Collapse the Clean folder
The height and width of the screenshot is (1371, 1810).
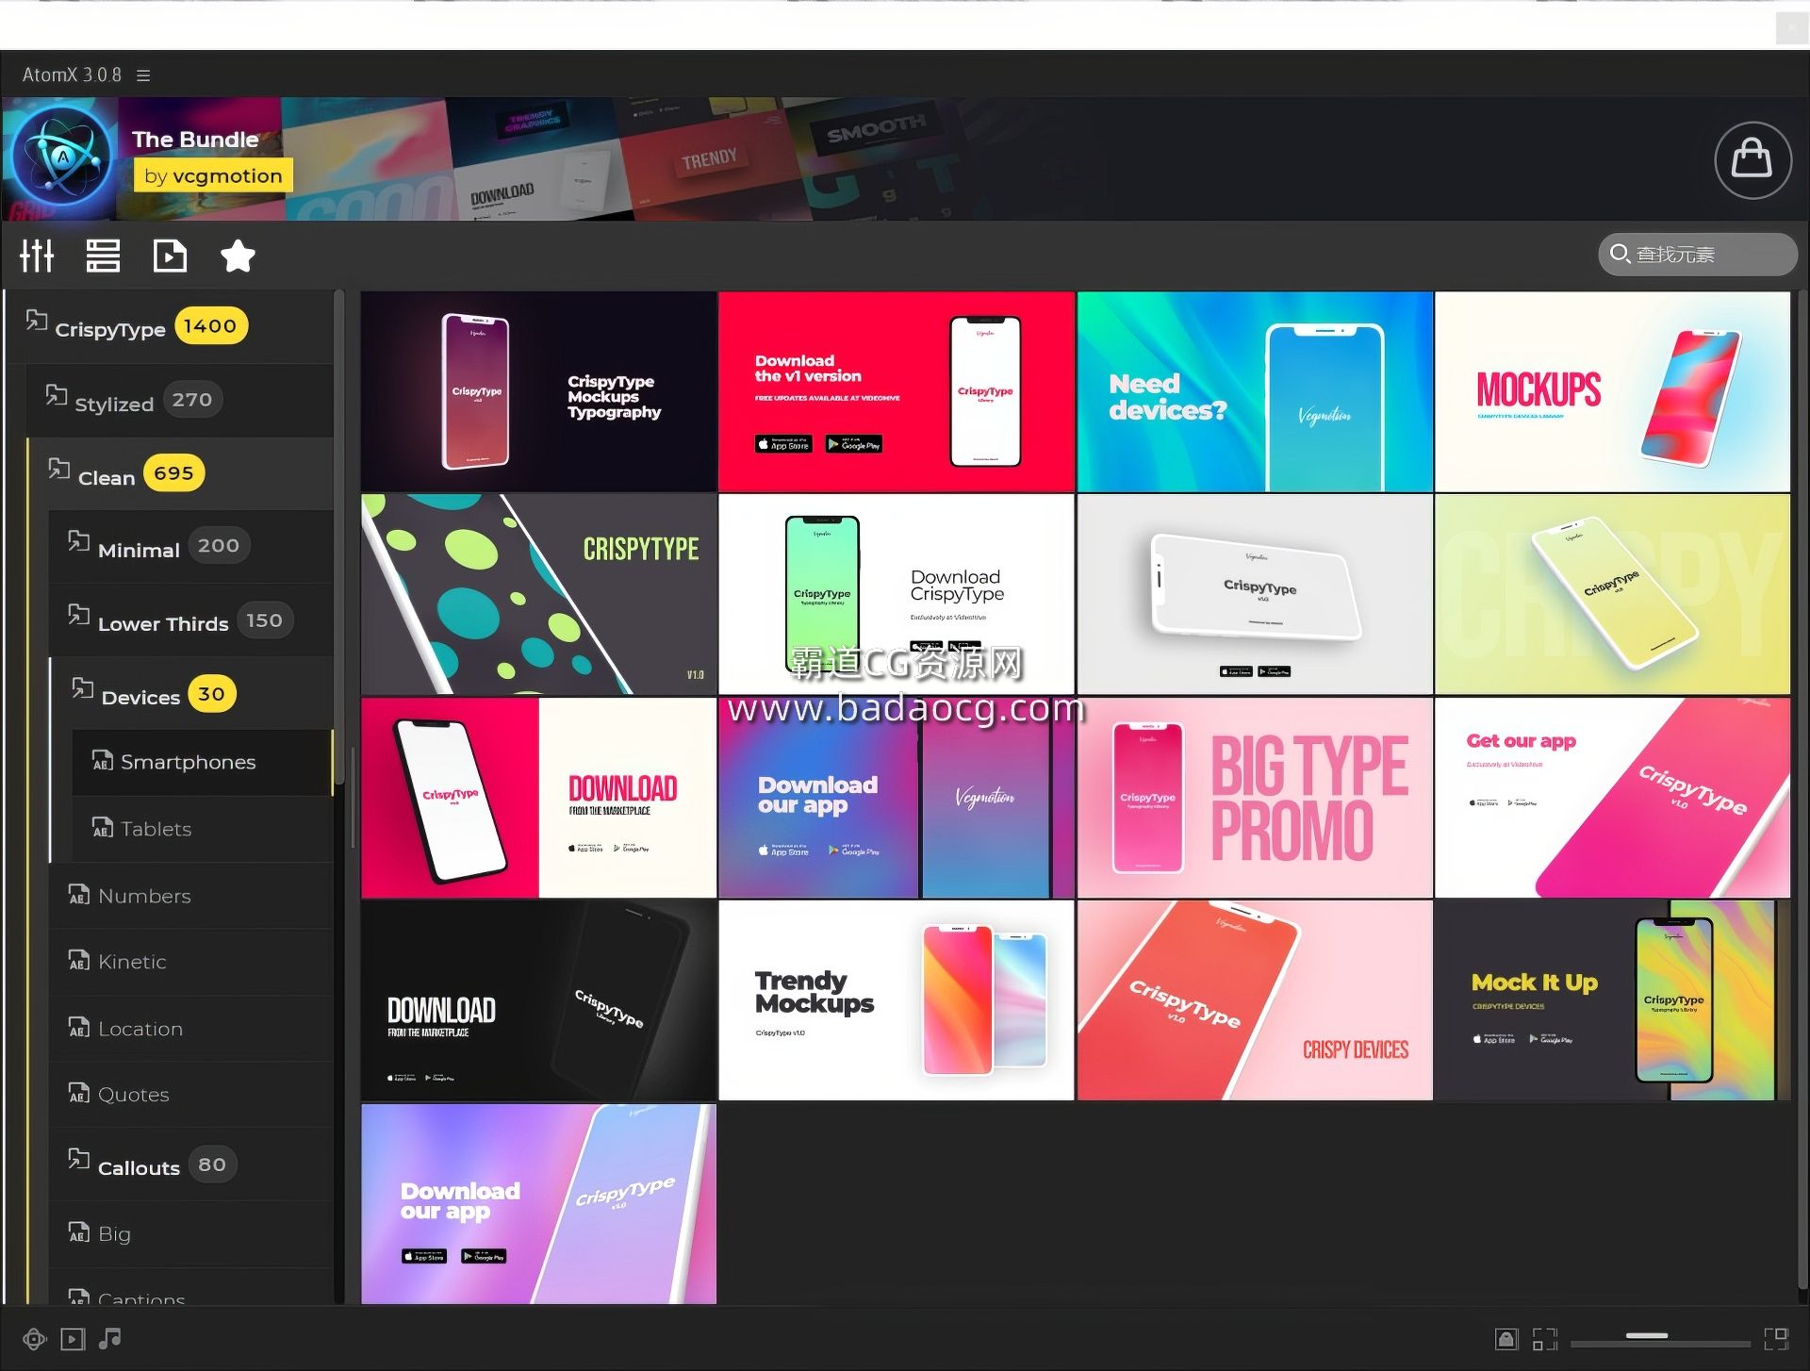tap(179, 474)
